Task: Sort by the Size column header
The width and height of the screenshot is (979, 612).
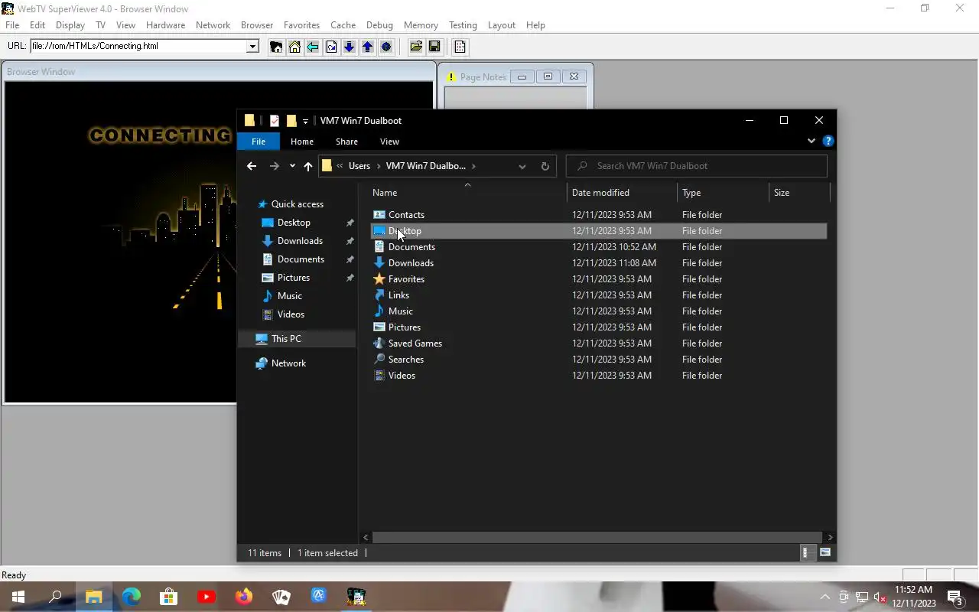Action: coord(799,193)
